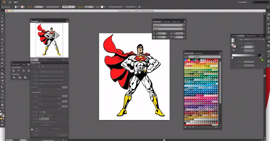
Task: Open font style Regular dropdown
Action: [x=184, y=29]
